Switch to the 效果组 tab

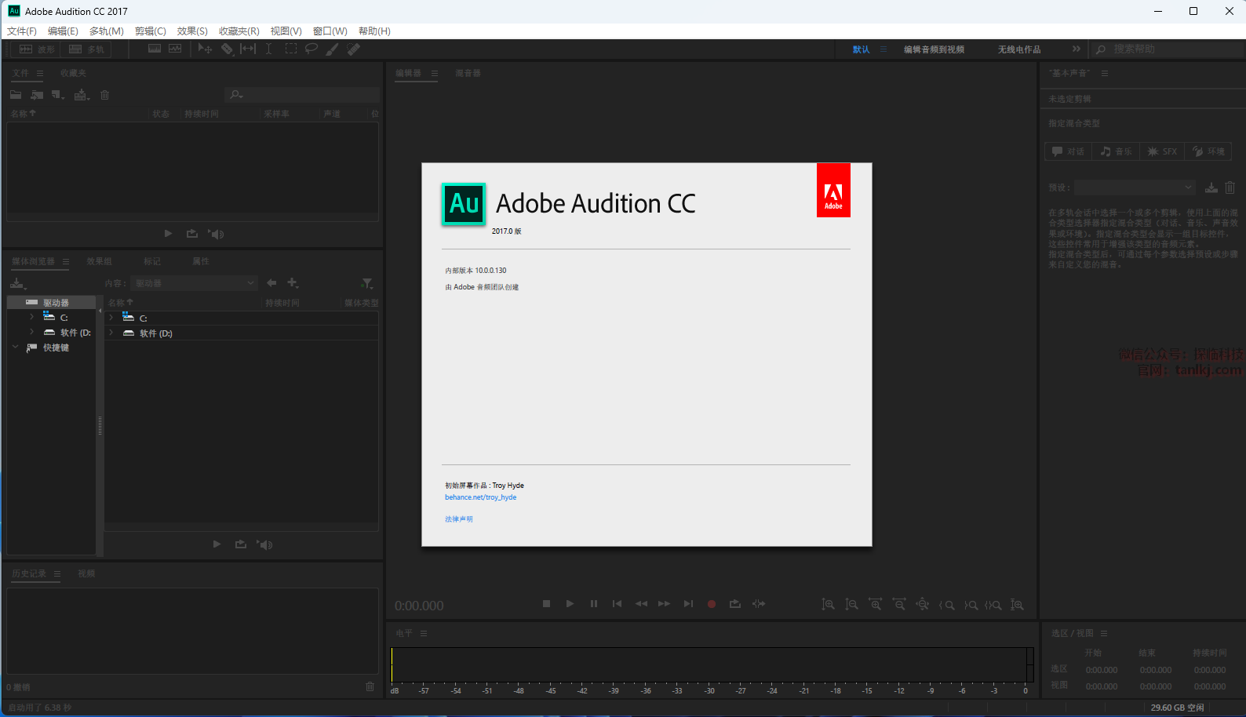pyautogui.click(x=100, y=261)
